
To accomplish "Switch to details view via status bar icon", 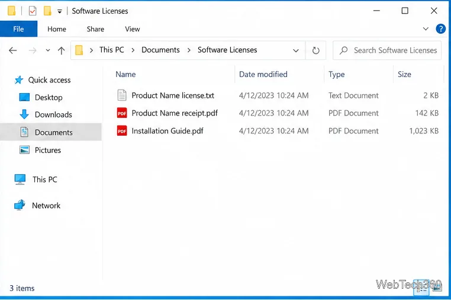I will coord(421,288).
